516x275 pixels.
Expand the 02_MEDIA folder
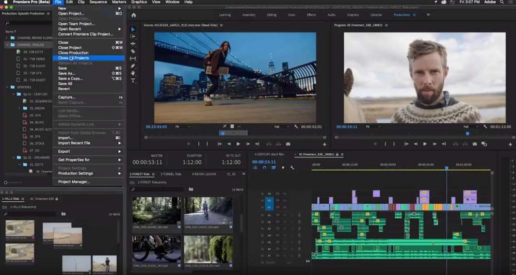(x=19, y=108)
